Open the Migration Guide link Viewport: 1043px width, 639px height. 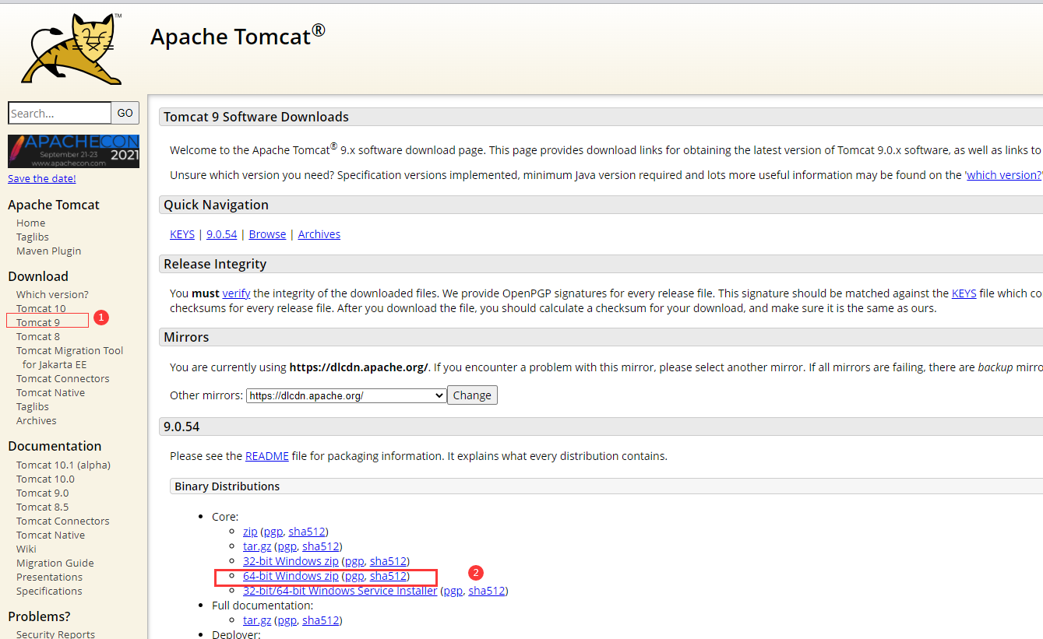coord(55,563)
